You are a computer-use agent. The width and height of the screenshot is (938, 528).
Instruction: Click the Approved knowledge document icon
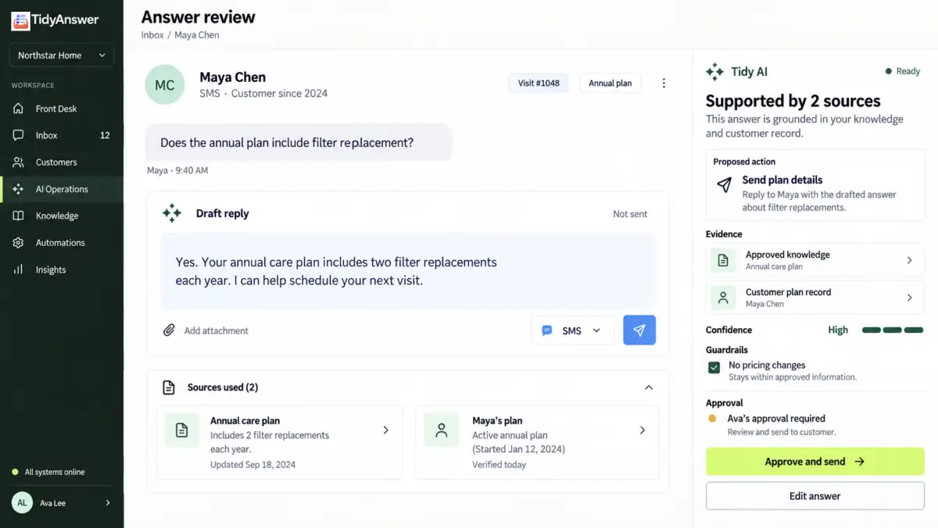[723, 260]
